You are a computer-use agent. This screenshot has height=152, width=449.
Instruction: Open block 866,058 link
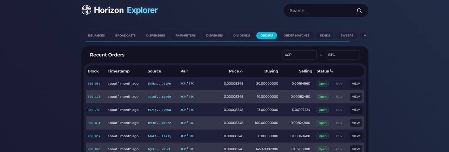[x=94, y=84]
